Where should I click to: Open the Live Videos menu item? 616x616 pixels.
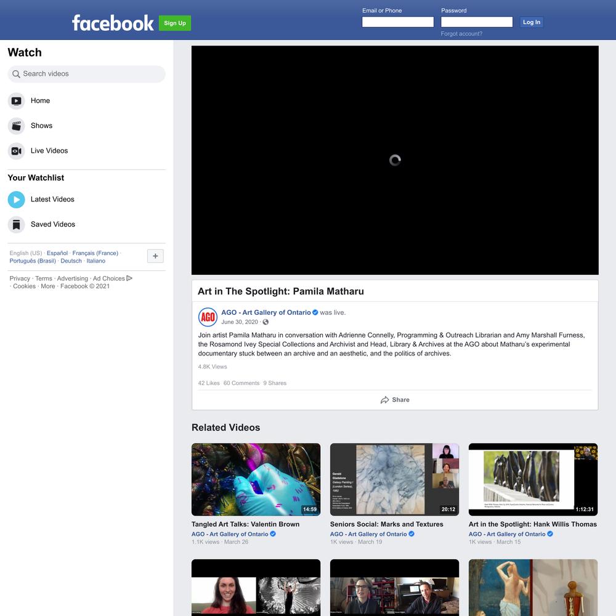click(x=86, y=151)
